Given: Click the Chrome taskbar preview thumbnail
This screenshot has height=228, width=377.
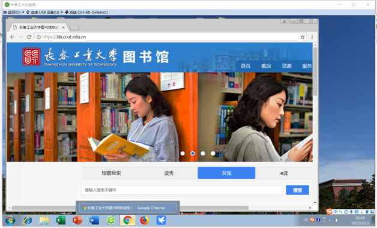Looking at the screenshot, I should 128,208.
